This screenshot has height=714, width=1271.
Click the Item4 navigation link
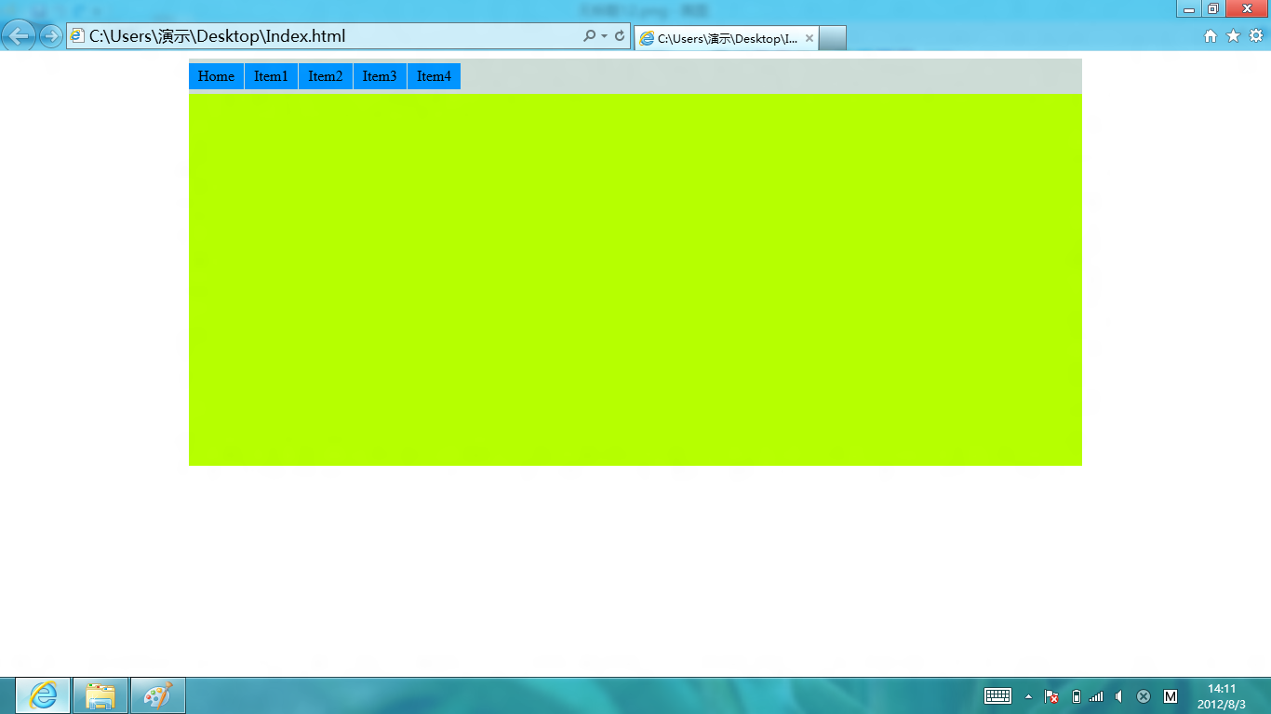click(434, 76)
